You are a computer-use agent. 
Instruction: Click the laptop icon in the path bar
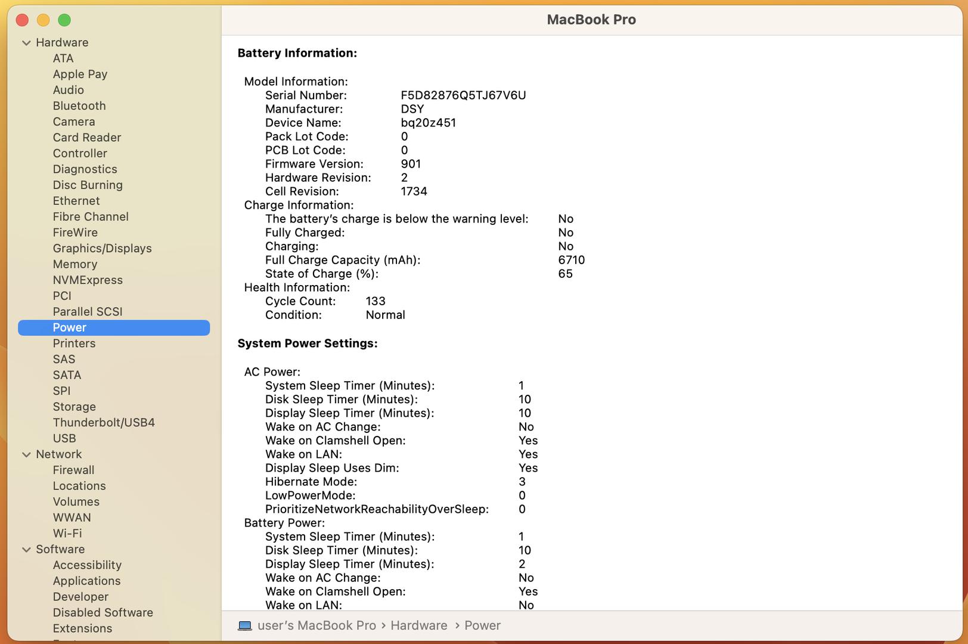pos(244,626)
